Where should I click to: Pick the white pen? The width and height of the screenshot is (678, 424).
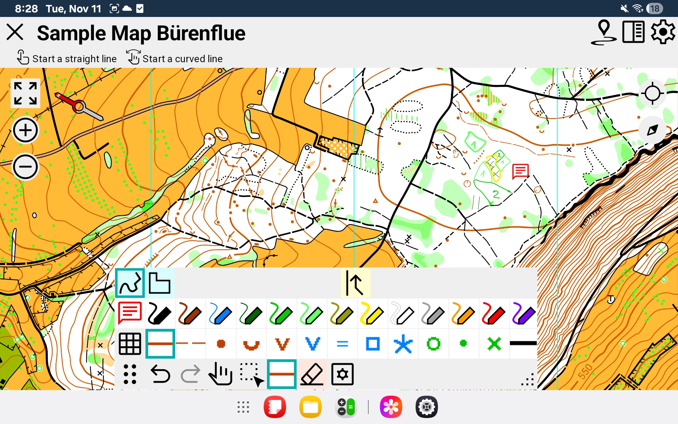[403, 313]
